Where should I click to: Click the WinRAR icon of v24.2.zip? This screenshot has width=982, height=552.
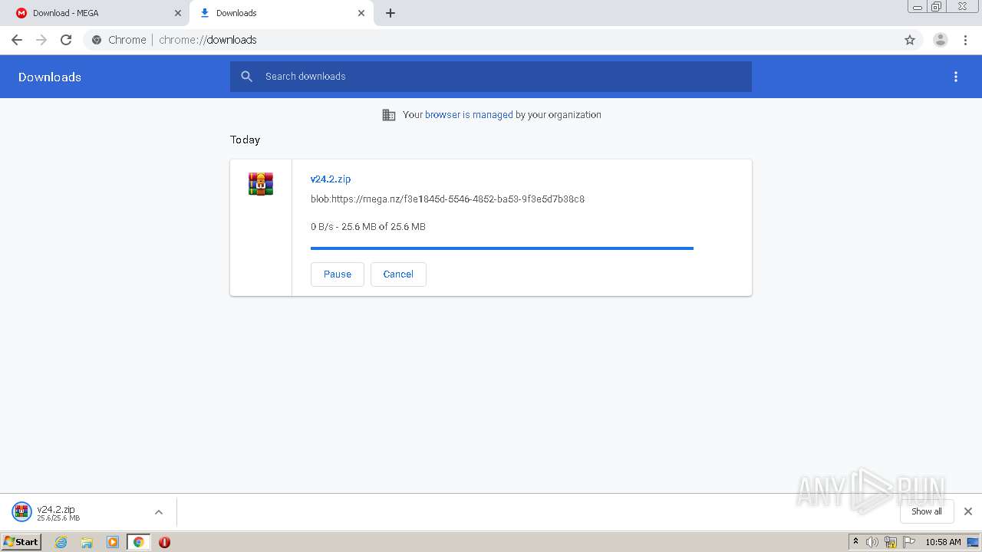[x=261, y=184]
